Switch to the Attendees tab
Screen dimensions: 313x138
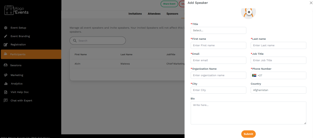(x=154, y=14)
